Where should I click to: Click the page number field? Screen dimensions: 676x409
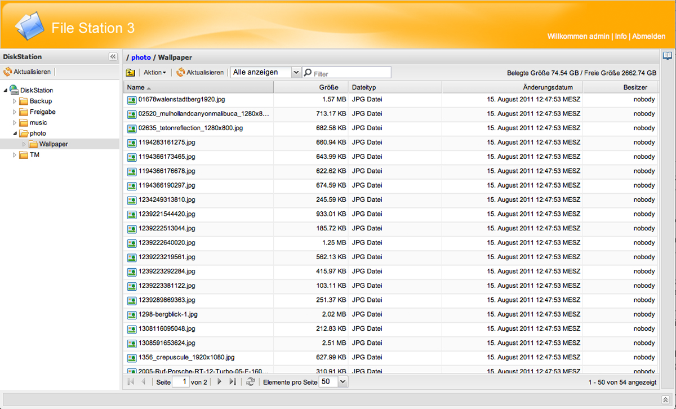[180, 382]
